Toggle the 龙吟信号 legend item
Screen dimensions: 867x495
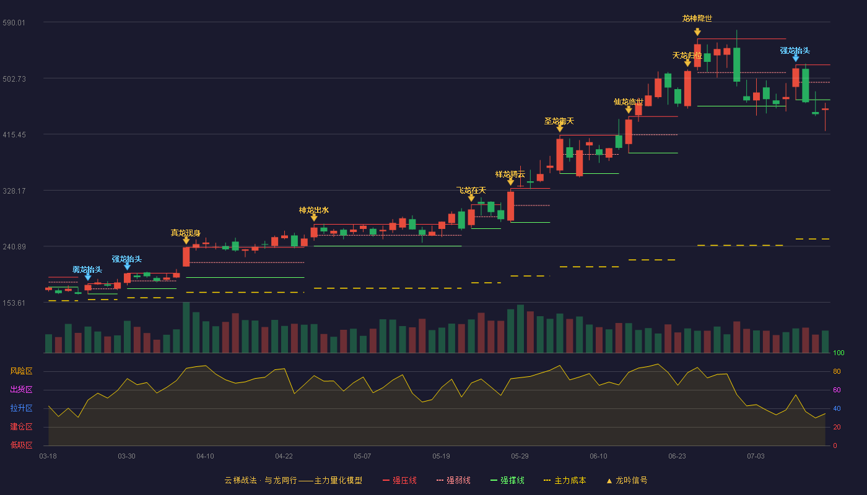click(627, 480)
